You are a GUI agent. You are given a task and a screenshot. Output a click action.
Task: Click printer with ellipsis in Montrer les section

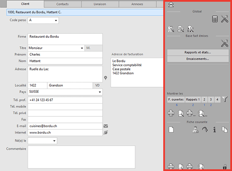(x=191, y=113)
